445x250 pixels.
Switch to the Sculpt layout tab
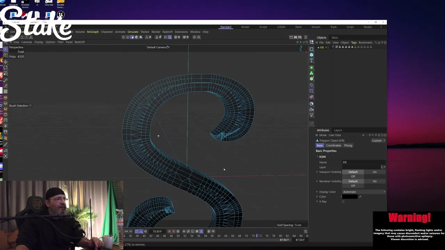pos(263,27)
